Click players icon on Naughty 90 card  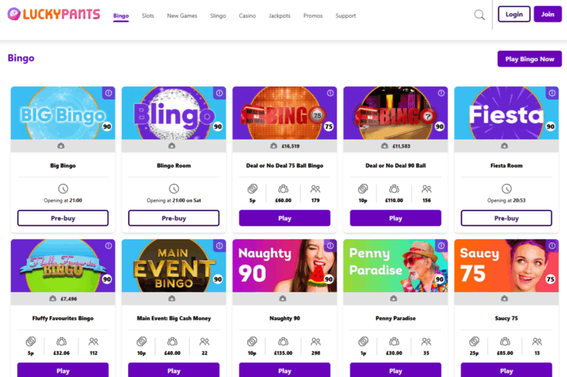(x=315, y=341)
